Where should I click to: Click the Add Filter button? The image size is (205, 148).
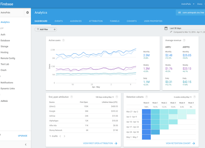[43, 29]
